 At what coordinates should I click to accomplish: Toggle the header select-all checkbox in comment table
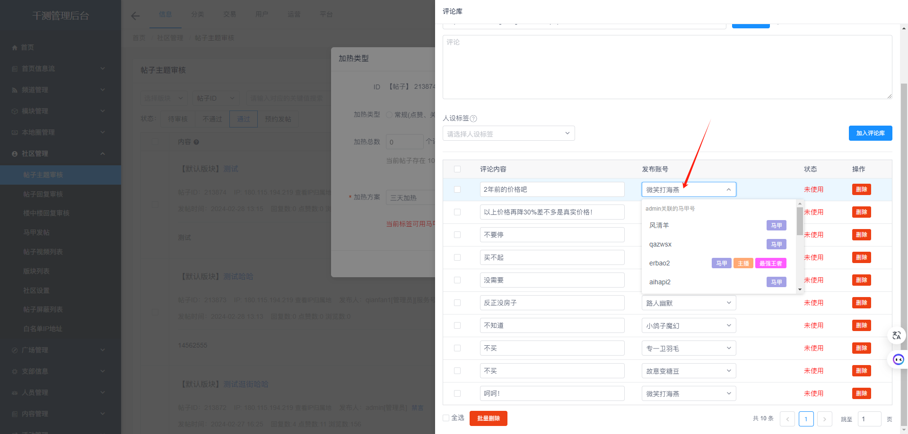(x=457, y=169)
